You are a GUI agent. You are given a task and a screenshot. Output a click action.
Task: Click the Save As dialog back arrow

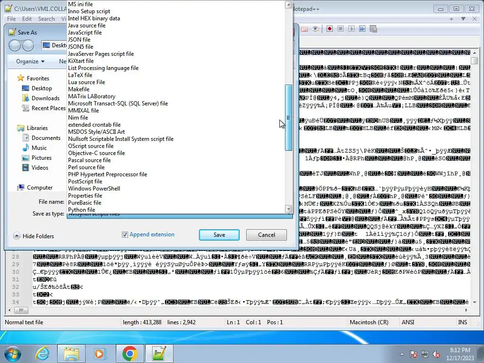coord(15,45)
